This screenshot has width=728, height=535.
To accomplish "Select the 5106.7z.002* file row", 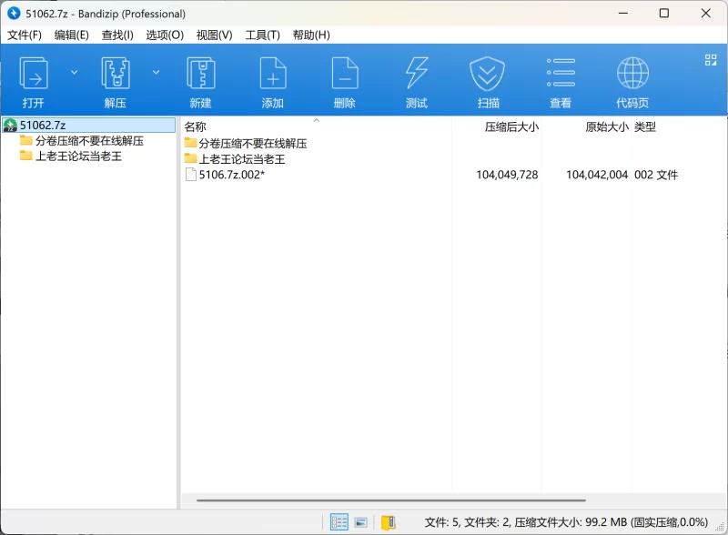I will coord(431,175).
